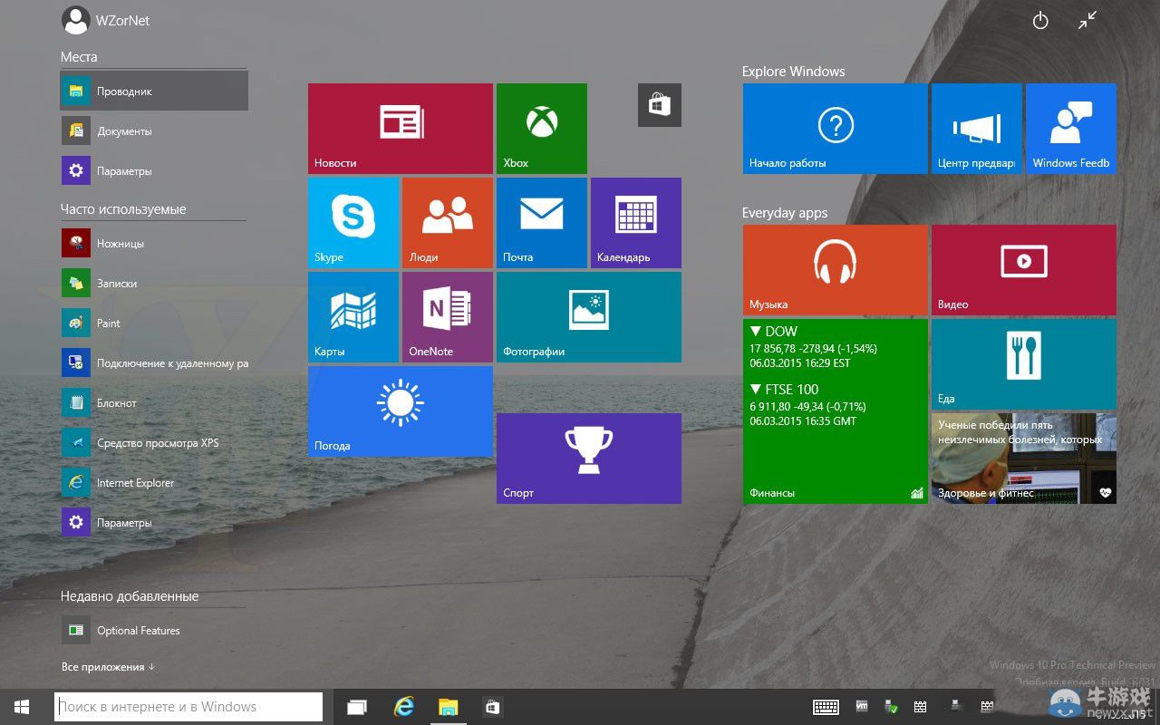Open the Люди people tile

click(448, 223)
